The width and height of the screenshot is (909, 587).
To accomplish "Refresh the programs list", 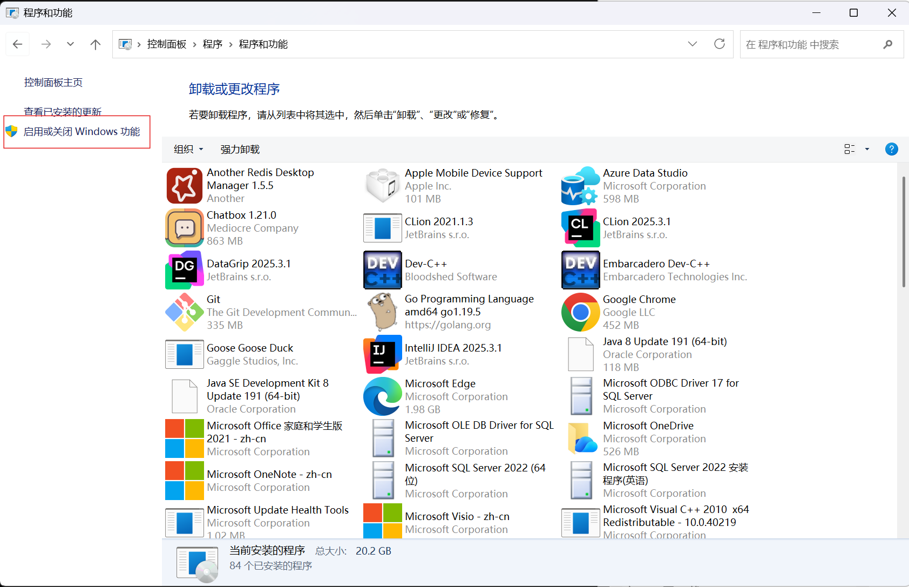I will pos(720,44).
